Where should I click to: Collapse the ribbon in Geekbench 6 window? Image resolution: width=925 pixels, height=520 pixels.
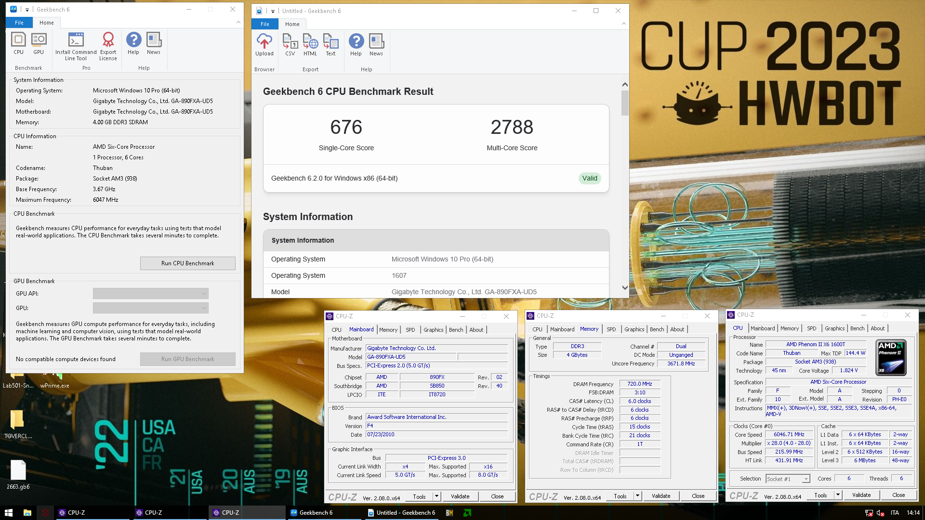point(238,22)
